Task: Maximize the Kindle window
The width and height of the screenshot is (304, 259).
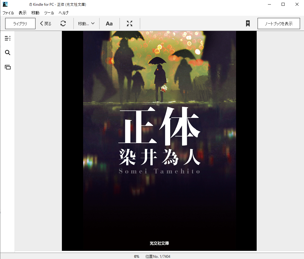Action: click(283, 4)
